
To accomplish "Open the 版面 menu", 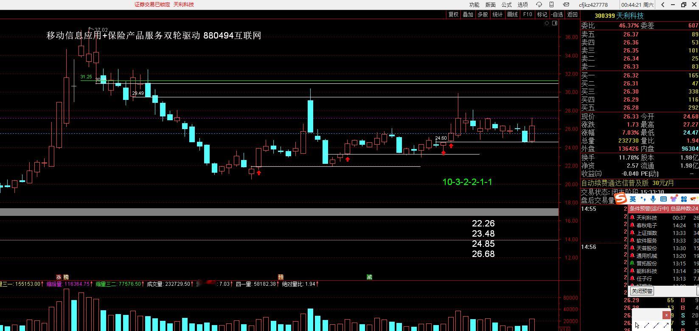I will [490, 5].
